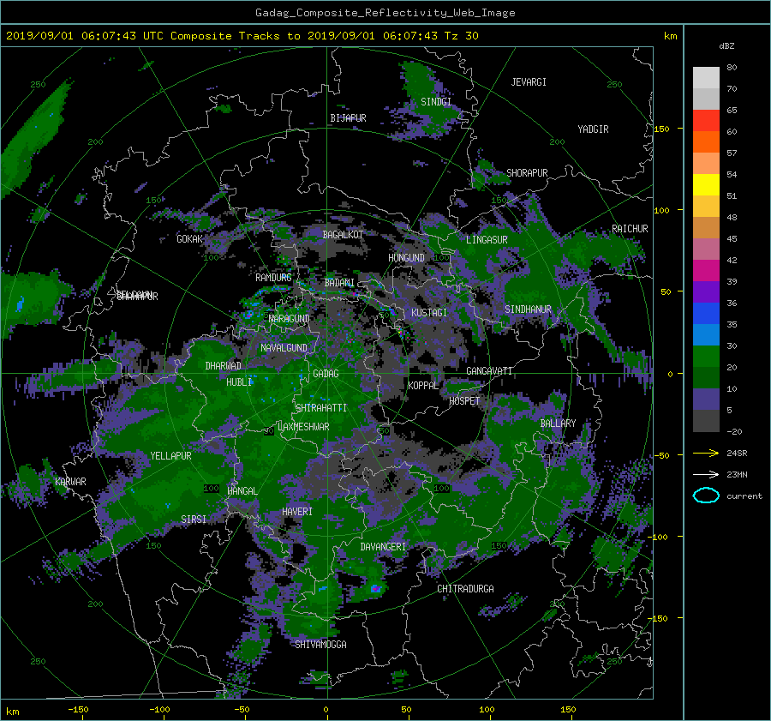This screenshot has width=771, height=721.
Task: Click the 150 label on right km axis
Action: coord(662,129)
